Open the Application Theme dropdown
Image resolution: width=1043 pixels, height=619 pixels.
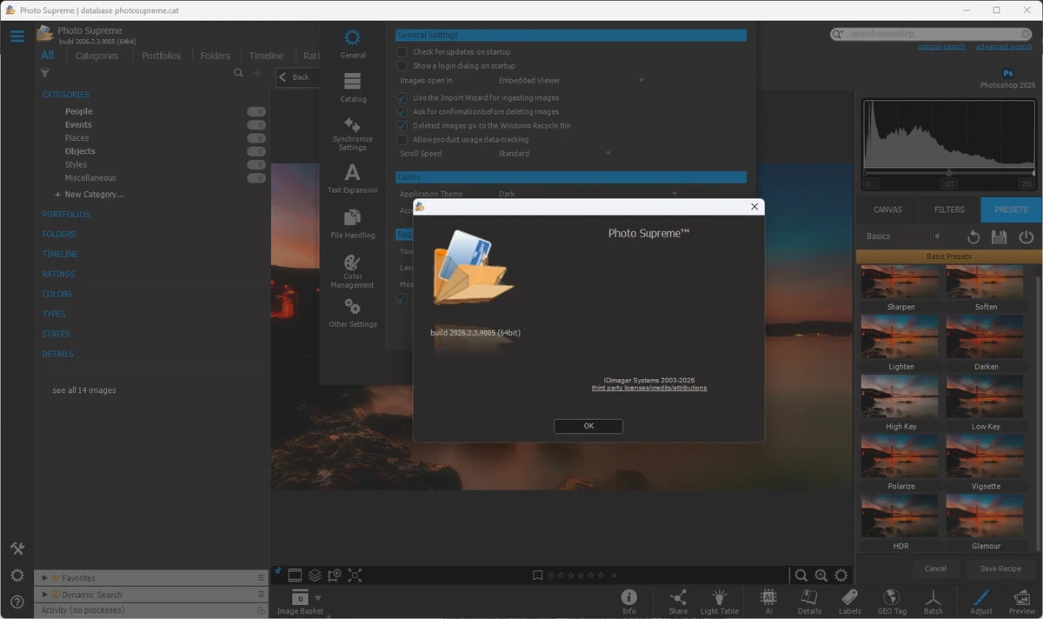(x=587, y=194)
